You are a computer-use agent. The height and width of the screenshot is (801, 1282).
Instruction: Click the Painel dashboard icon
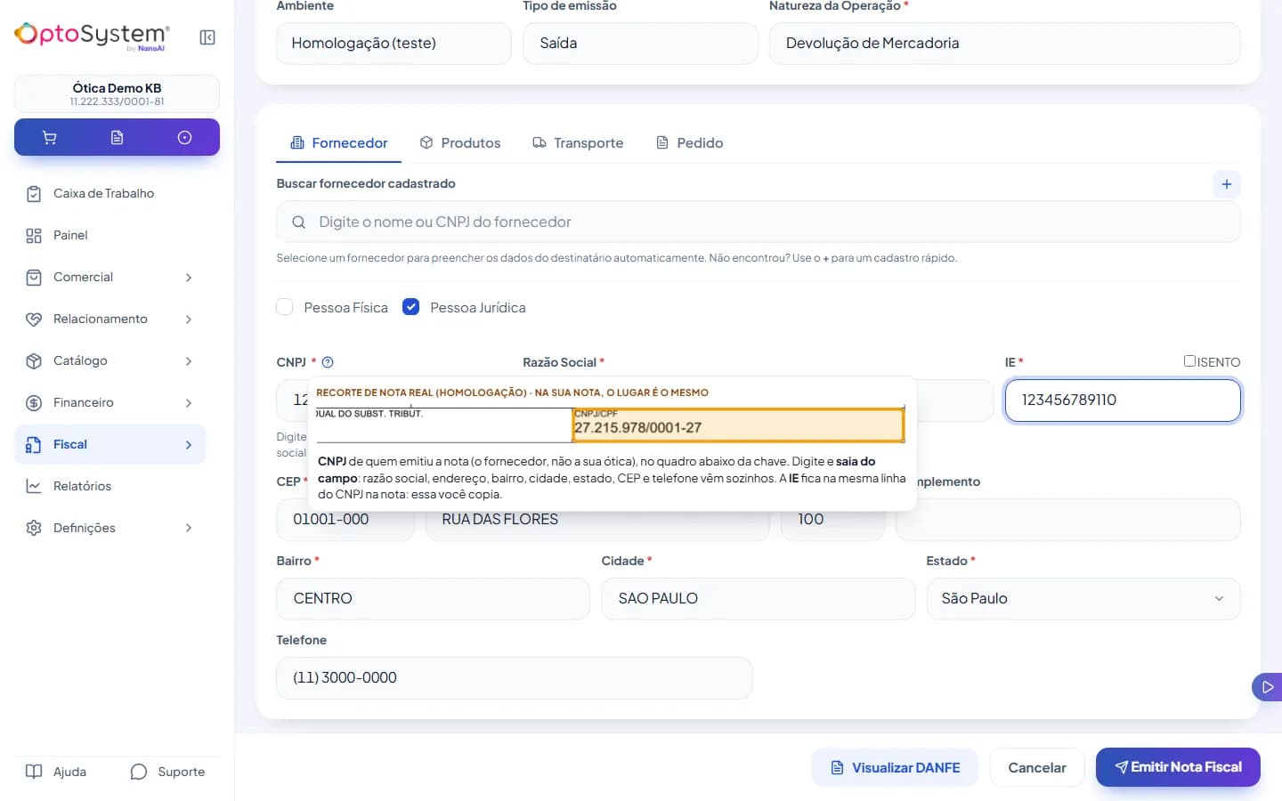point(34,236)
